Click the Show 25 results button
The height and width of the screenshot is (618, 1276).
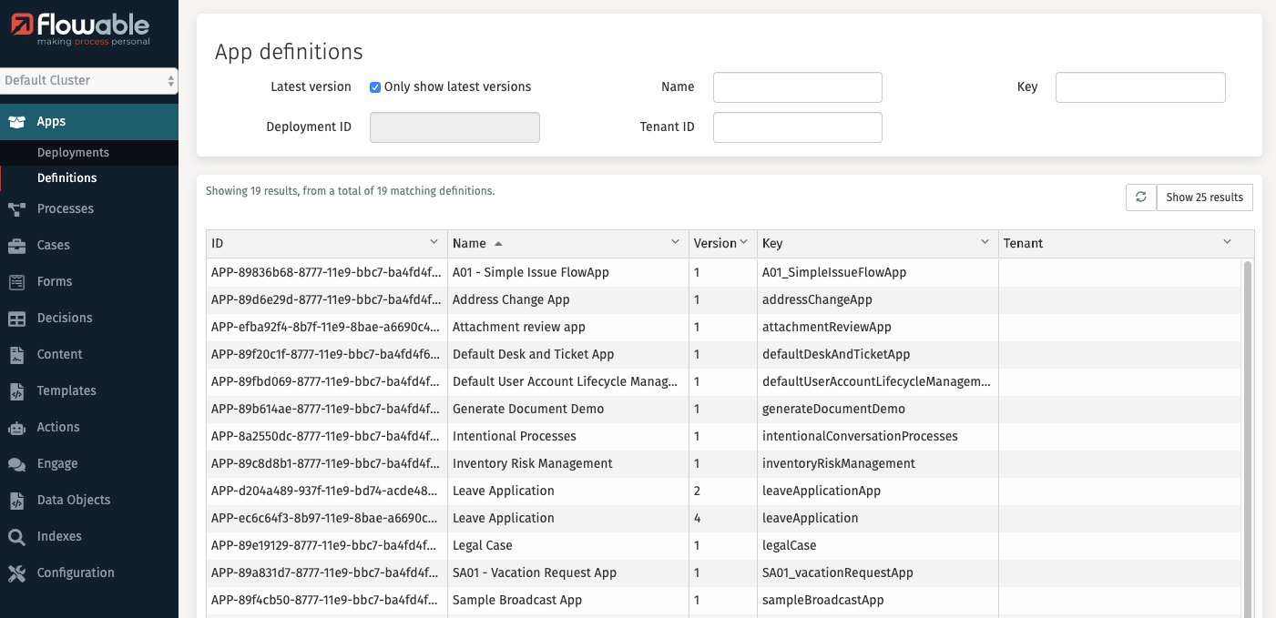pos(1204,198)
